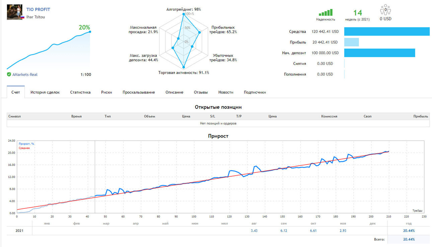
Task: Click the Убыточных трейдов 34.8% label
Action: [223, 58]
